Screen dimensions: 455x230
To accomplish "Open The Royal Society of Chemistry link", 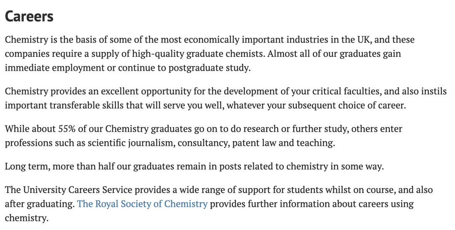I will tap(142, 204).
